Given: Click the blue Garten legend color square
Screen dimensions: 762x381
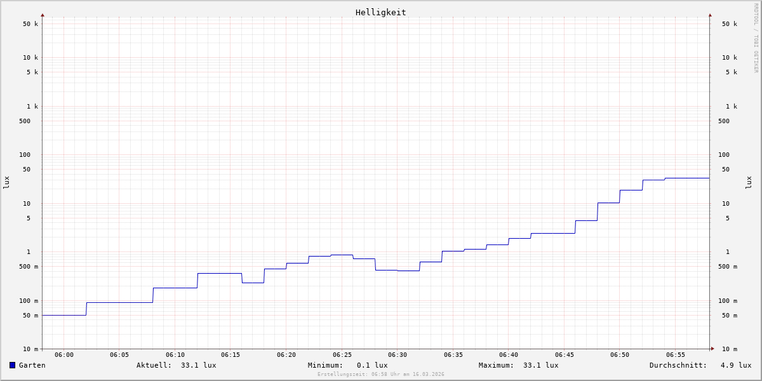Looking at the screenshot, I should [12, 365].
